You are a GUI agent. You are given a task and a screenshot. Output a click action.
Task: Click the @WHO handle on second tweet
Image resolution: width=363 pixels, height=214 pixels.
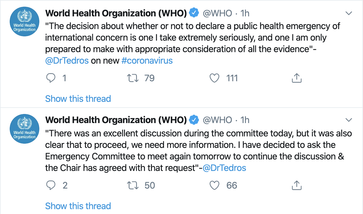point(217,120)
